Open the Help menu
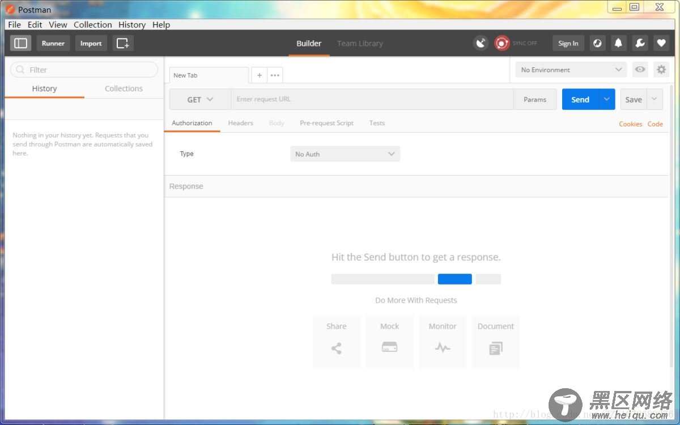The image size is (680, 425). (x=161, y=24)
